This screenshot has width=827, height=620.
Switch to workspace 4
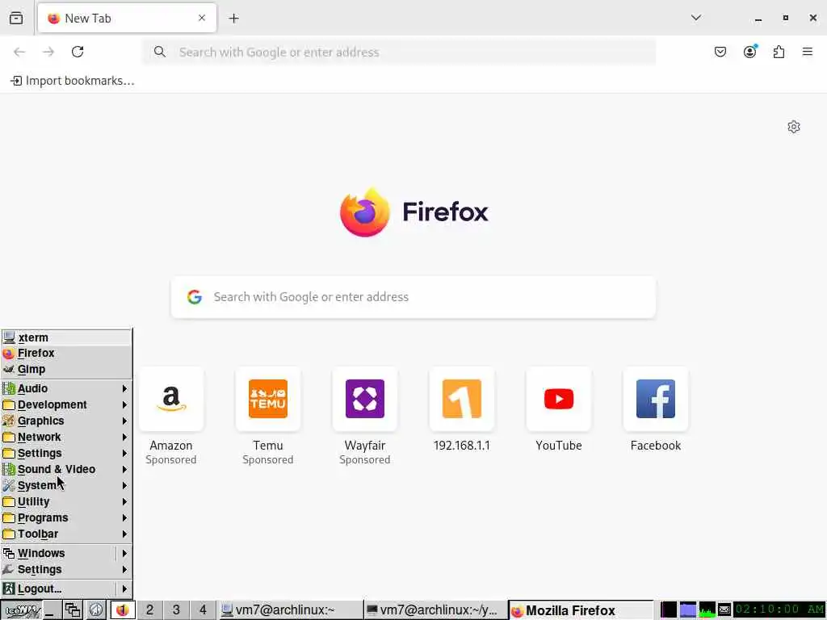pyautogui.click(x=203, y=610)
